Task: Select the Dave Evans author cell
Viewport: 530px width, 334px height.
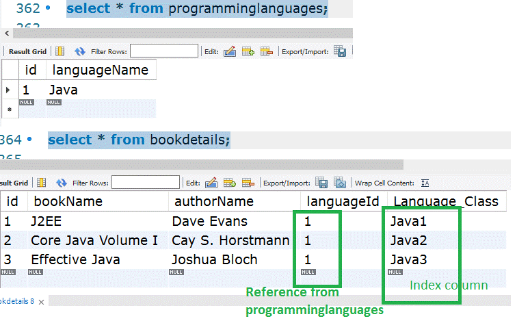Action: (x=235, y=221)
